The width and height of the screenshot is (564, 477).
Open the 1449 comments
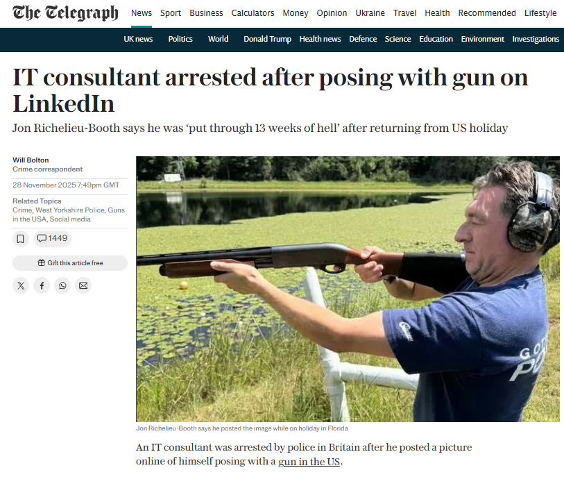[53, 239]
